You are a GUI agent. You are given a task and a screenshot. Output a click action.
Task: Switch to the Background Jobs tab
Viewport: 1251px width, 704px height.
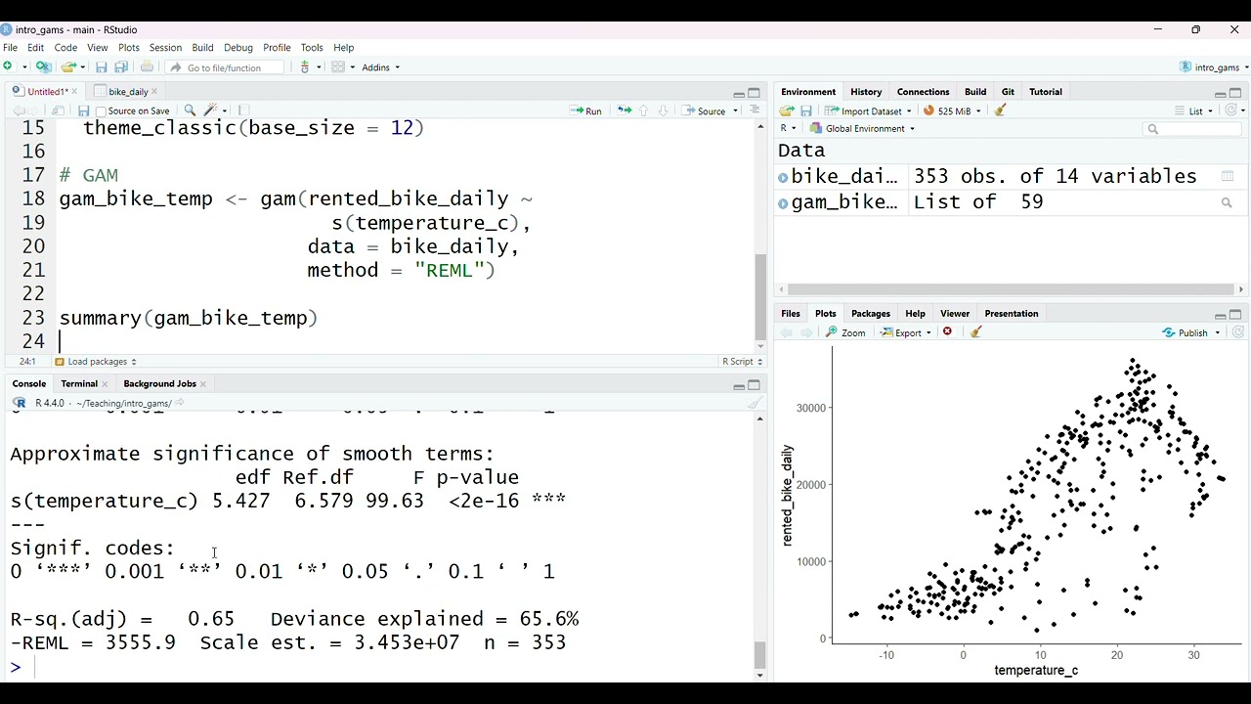[x=159, y=384]
